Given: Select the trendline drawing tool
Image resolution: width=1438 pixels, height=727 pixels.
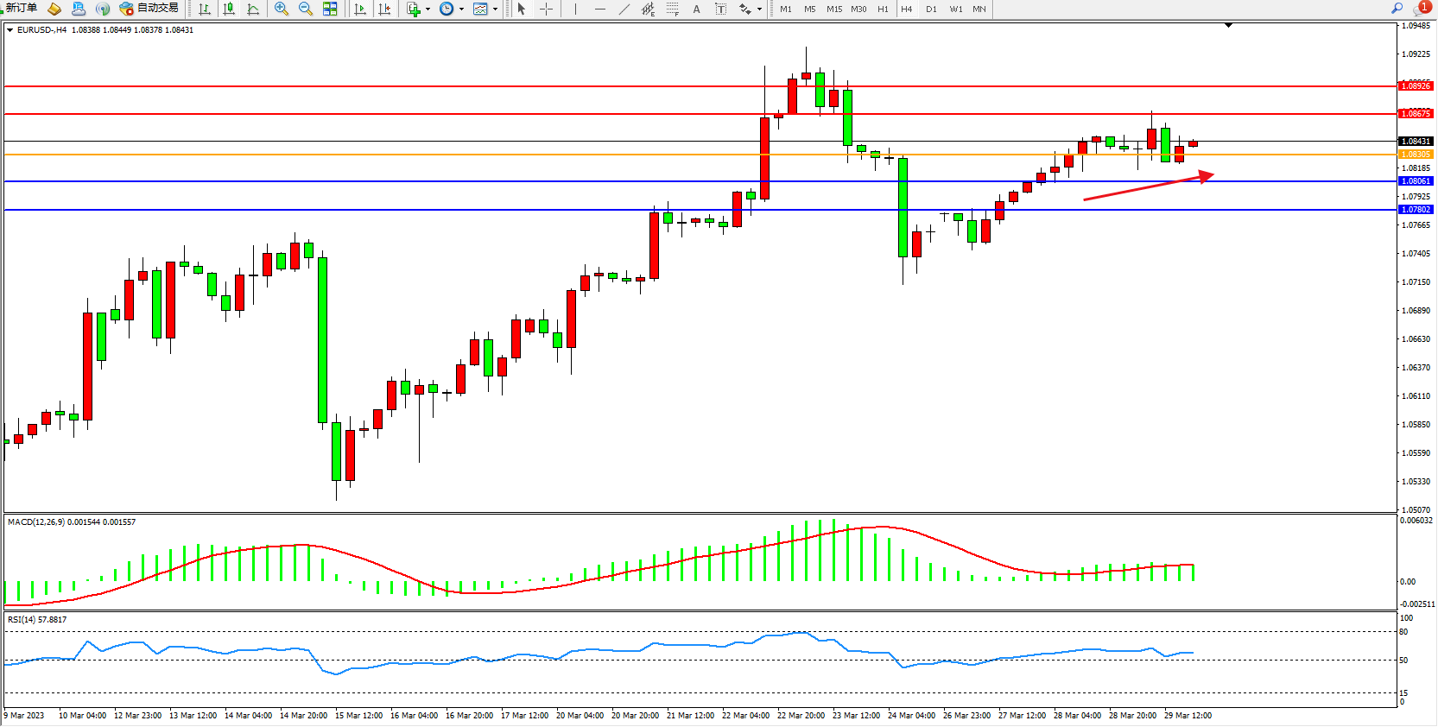Looking at the screenshot, I should tap(624, 9).
